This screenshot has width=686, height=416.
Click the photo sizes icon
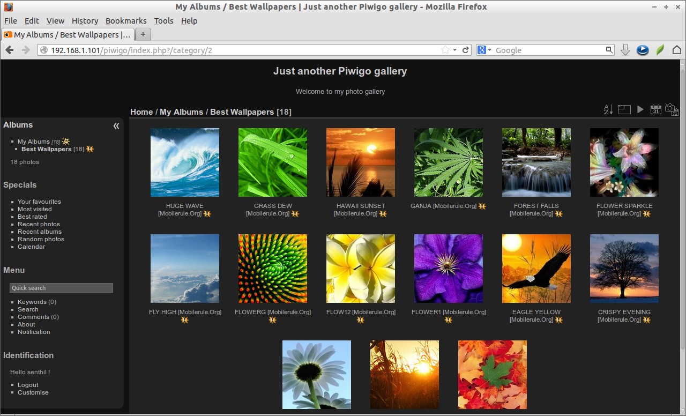click(624, 109)
